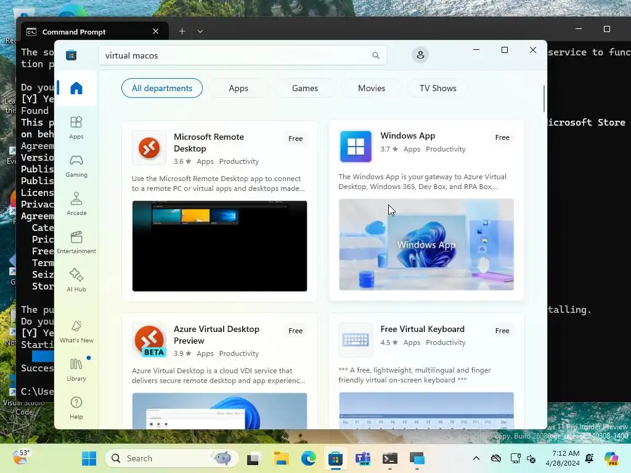Screen dimensions: 631x473
Task: Open the notification bell in tray
Action: [x=590, y=458]
